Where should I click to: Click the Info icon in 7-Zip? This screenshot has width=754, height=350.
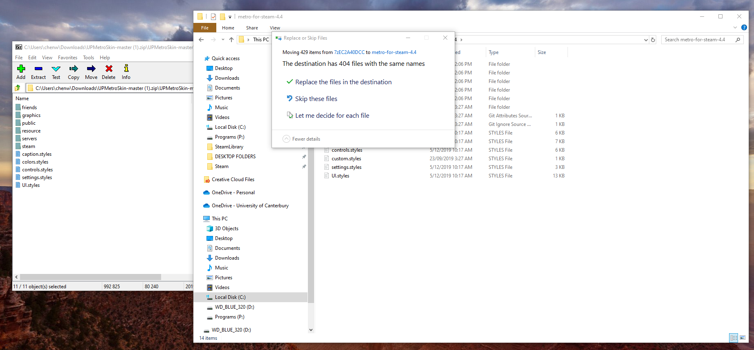[126, 72]
